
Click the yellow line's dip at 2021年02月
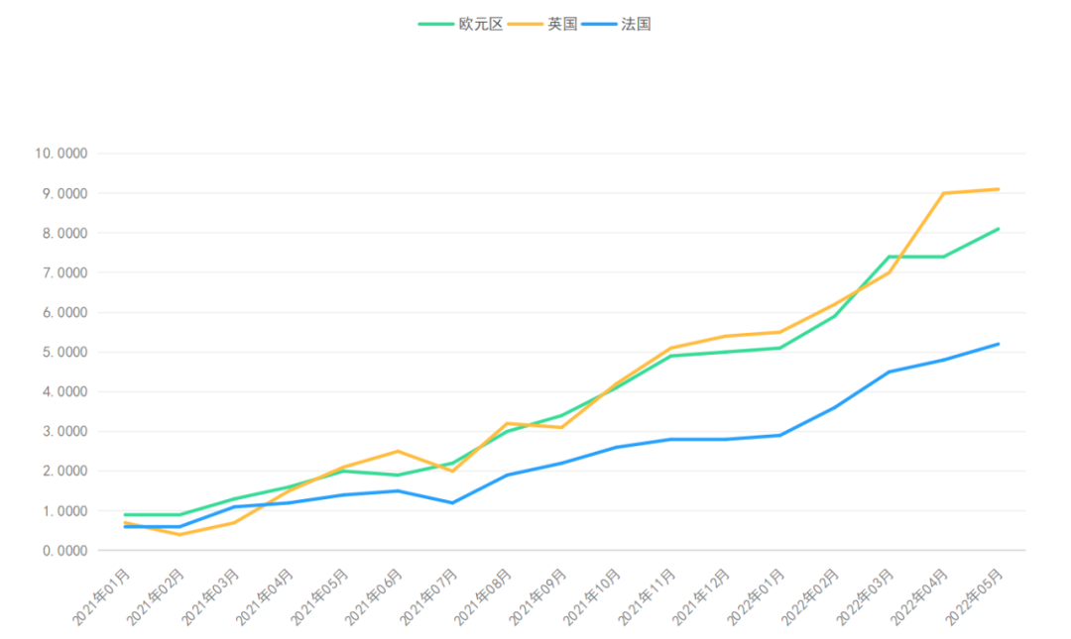[x=179, y=534]
